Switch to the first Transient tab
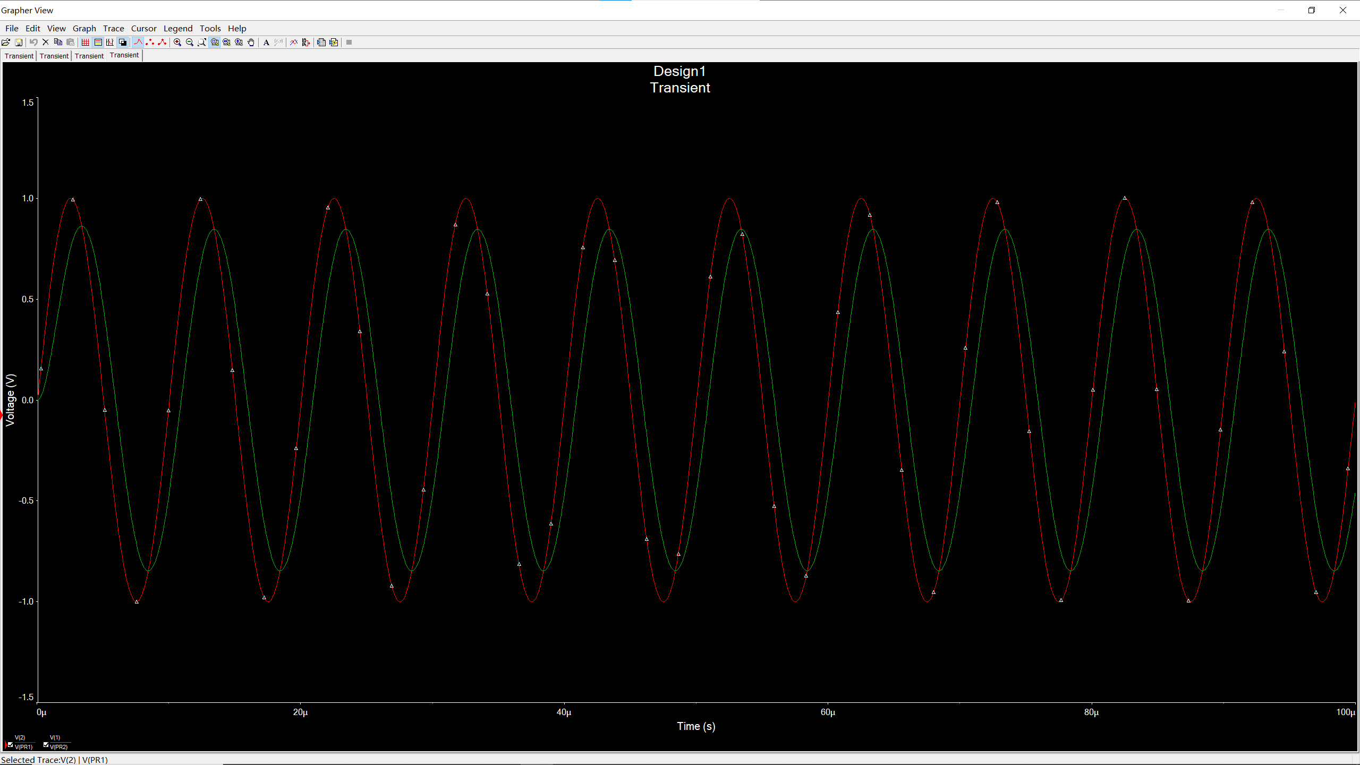1360x765 pixels. [x=19, y=56]
